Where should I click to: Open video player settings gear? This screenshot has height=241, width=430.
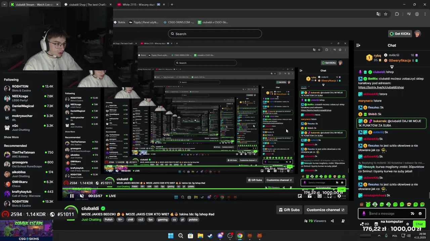point(339,196)
